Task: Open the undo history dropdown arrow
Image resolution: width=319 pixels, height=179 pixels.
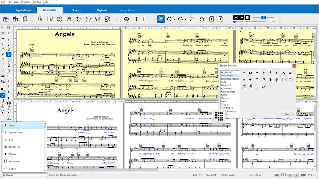Action: coord(174,20)
